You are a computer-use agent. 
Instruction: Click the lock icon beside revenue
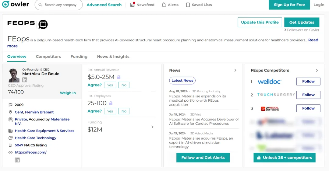(119, 77)
